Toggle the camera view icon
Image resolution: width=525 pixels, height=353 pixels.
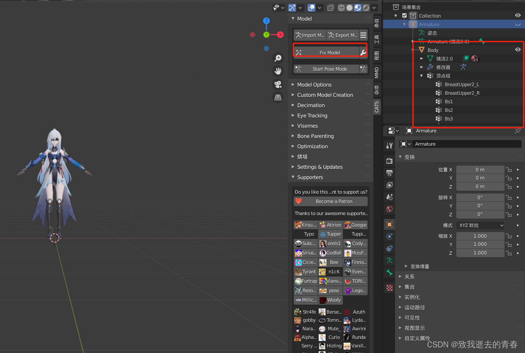click(278, 84)
